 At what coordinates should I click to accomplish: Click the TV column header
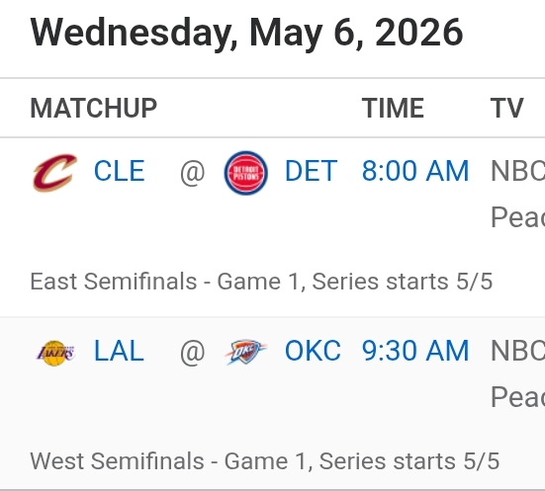[x=506, y=109]
